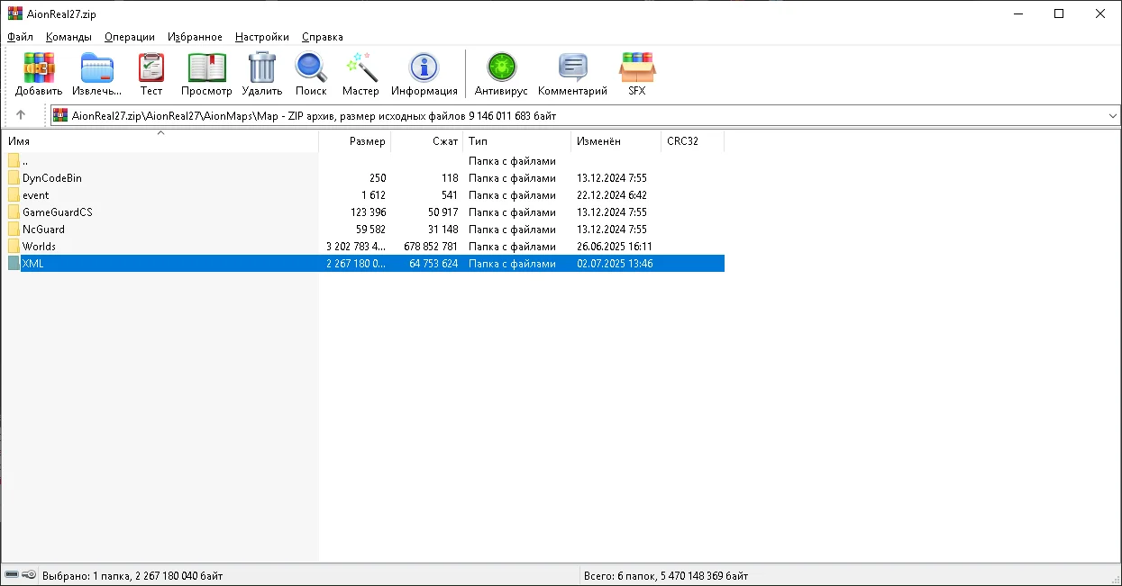Sort by the CRC32 column header

coord(692,141)
